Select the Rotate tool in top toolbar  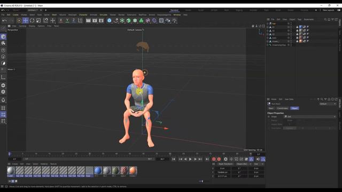tap(32, 20)
